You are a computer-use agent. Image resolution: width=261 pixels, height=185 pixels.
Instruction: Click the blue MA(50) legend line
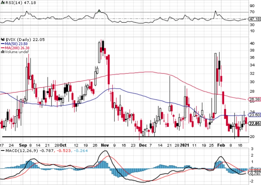[x=3, y=44]
